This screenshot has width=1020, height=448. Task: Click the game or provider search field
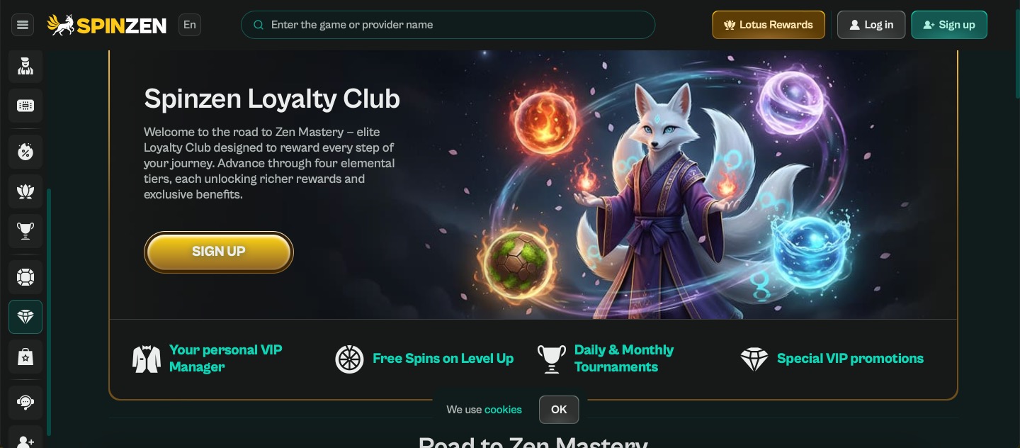[x=448, y=25]
